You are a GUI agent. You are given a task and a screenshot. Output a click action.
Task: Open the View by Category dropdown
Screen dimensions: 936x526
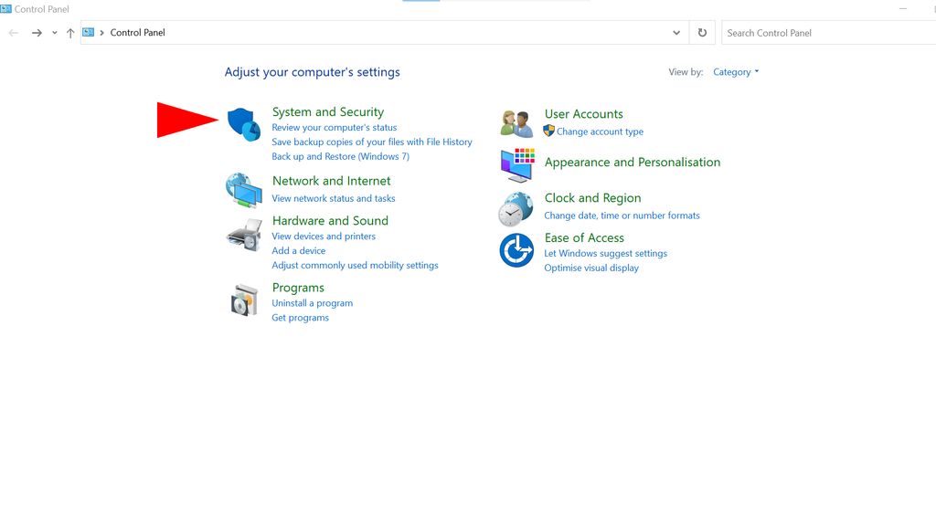[x=736, y=71]
